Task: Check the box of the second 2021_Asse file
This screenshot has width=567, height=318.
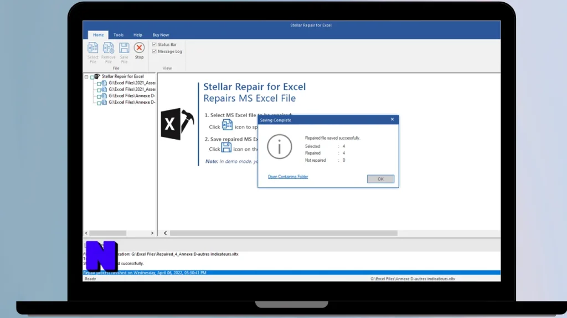Action: point(99,90)
